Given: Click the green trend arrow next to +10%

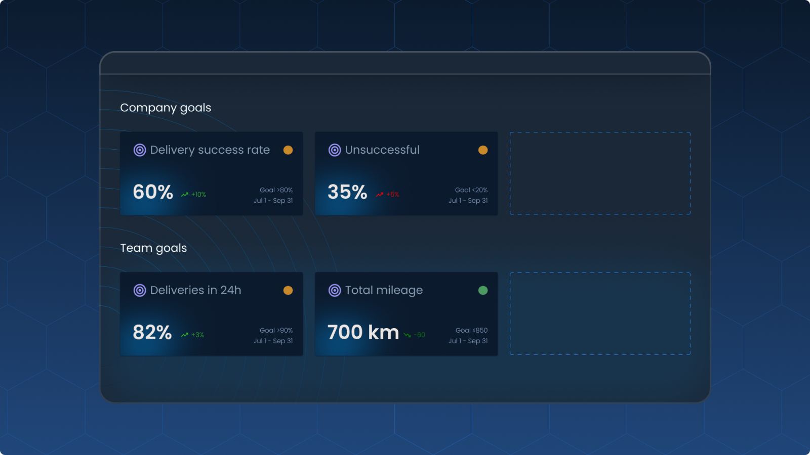Looking at the screenshot, I should coord(185,195).
